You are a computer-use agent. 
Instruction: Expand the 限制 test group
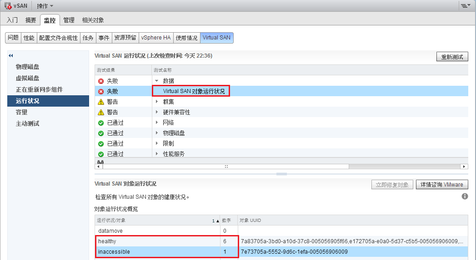[157, 143]
